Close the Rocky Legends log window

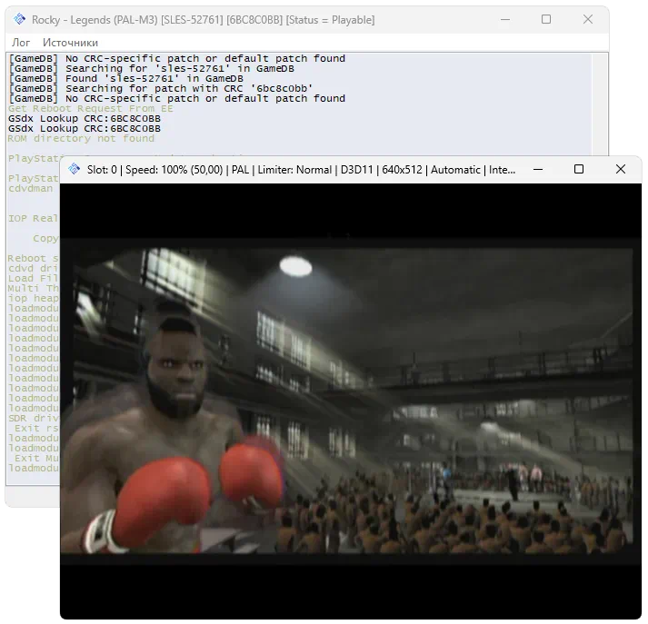588,19
